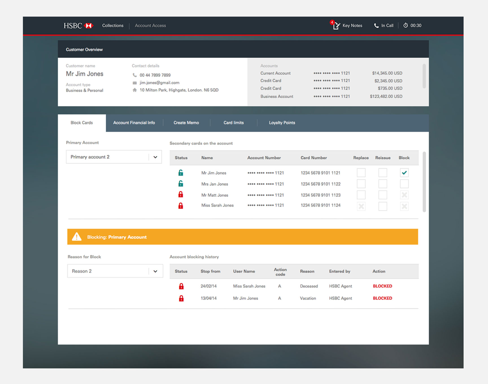Click the HSBC logo
Viewport: 488px width, 384px height.
pyautogui.click(x=78, y=26)
